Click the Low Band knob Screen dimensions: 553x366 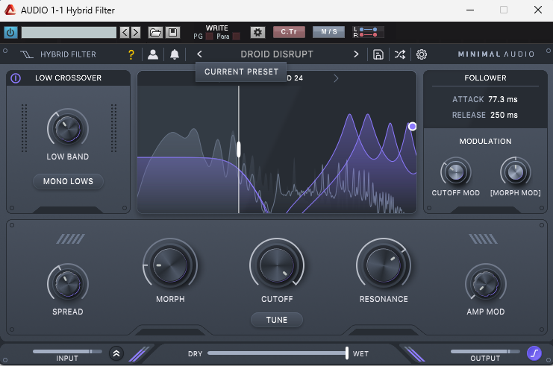pyautogui.click(x=68, y=128)
